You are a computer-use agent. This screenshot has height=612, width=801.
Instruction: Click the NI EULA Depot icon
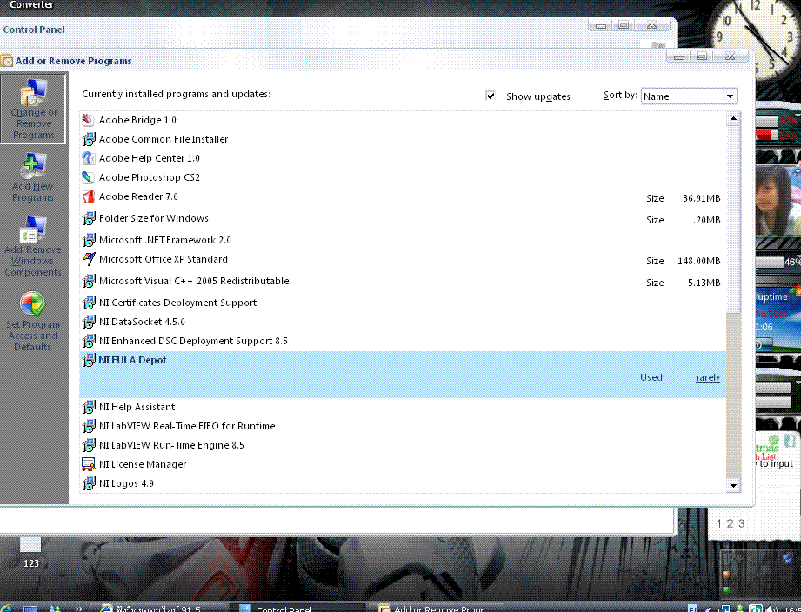pos(89,360)
